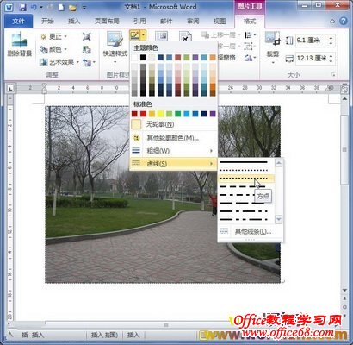Screen dimensions: 353x345
Task: Click the Save icon in quick access toolbar
Action: click(22, 7)
